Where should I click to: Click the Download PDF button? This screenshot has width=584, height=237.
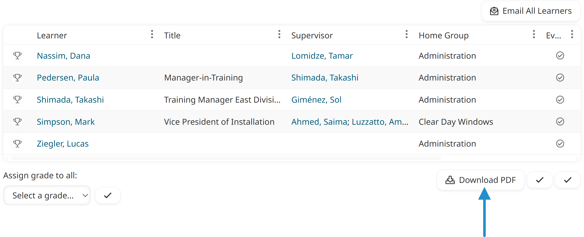[480, 180]
